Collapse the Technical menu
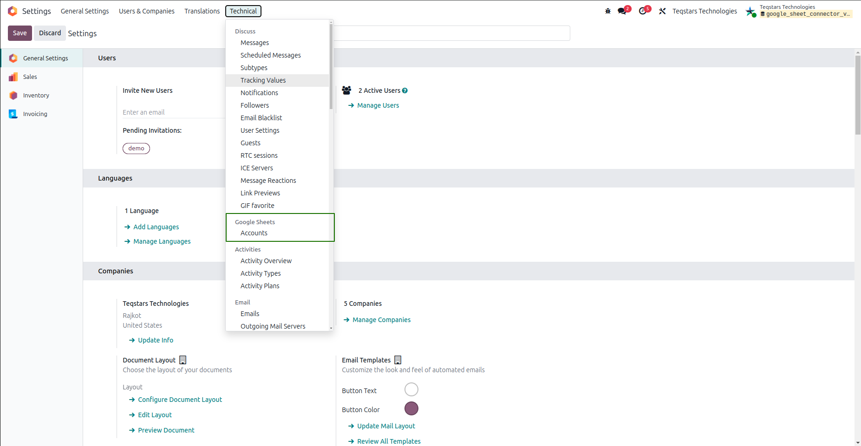The width and height of the screenshot is (861, 446). 243,11
